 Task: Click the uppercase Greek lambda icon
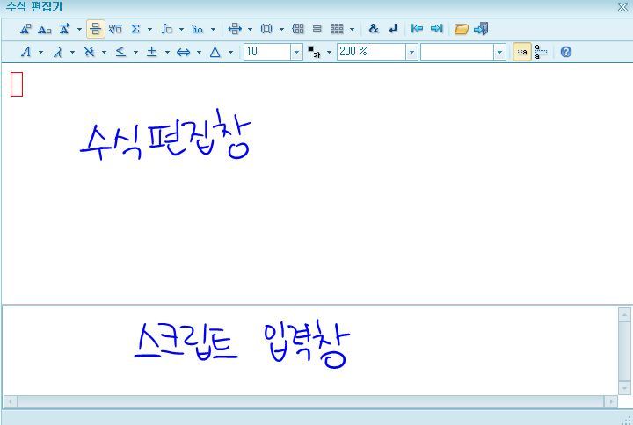25,52
